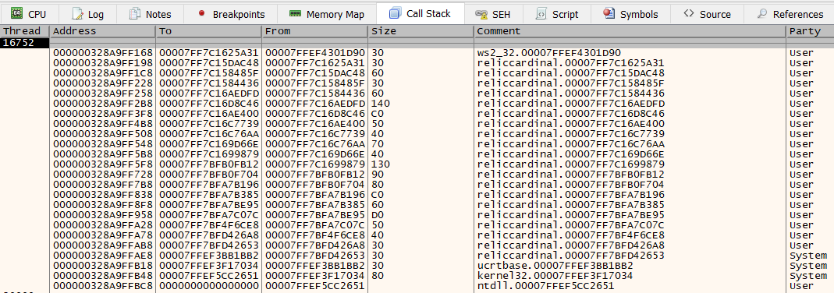
Task: Select address 000000328A9FFA28
Action: [x=103, y=224]
